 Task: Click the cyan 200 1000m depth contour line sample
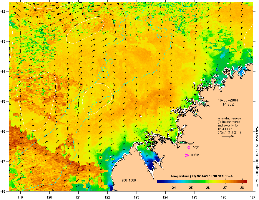click(x=128, y=183)
